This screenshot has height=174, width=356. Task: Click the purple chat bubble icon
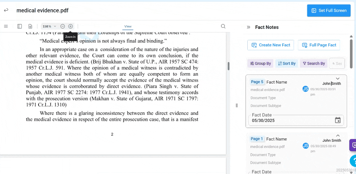click(353, 145)
